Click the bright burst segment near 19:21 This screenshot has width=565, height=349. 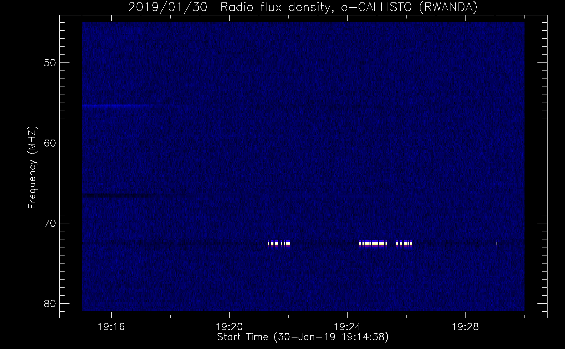(x=279, y=243)
